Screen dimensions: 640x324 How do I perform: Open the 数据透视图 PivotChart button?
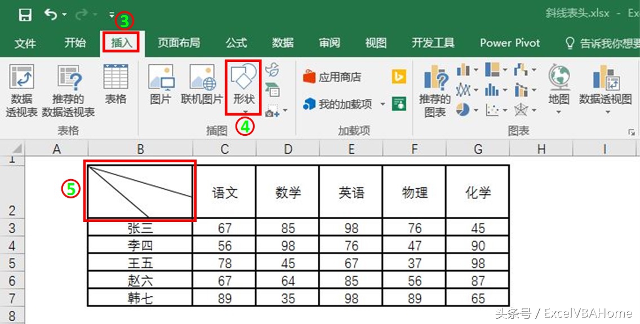(x=605, y=88)
